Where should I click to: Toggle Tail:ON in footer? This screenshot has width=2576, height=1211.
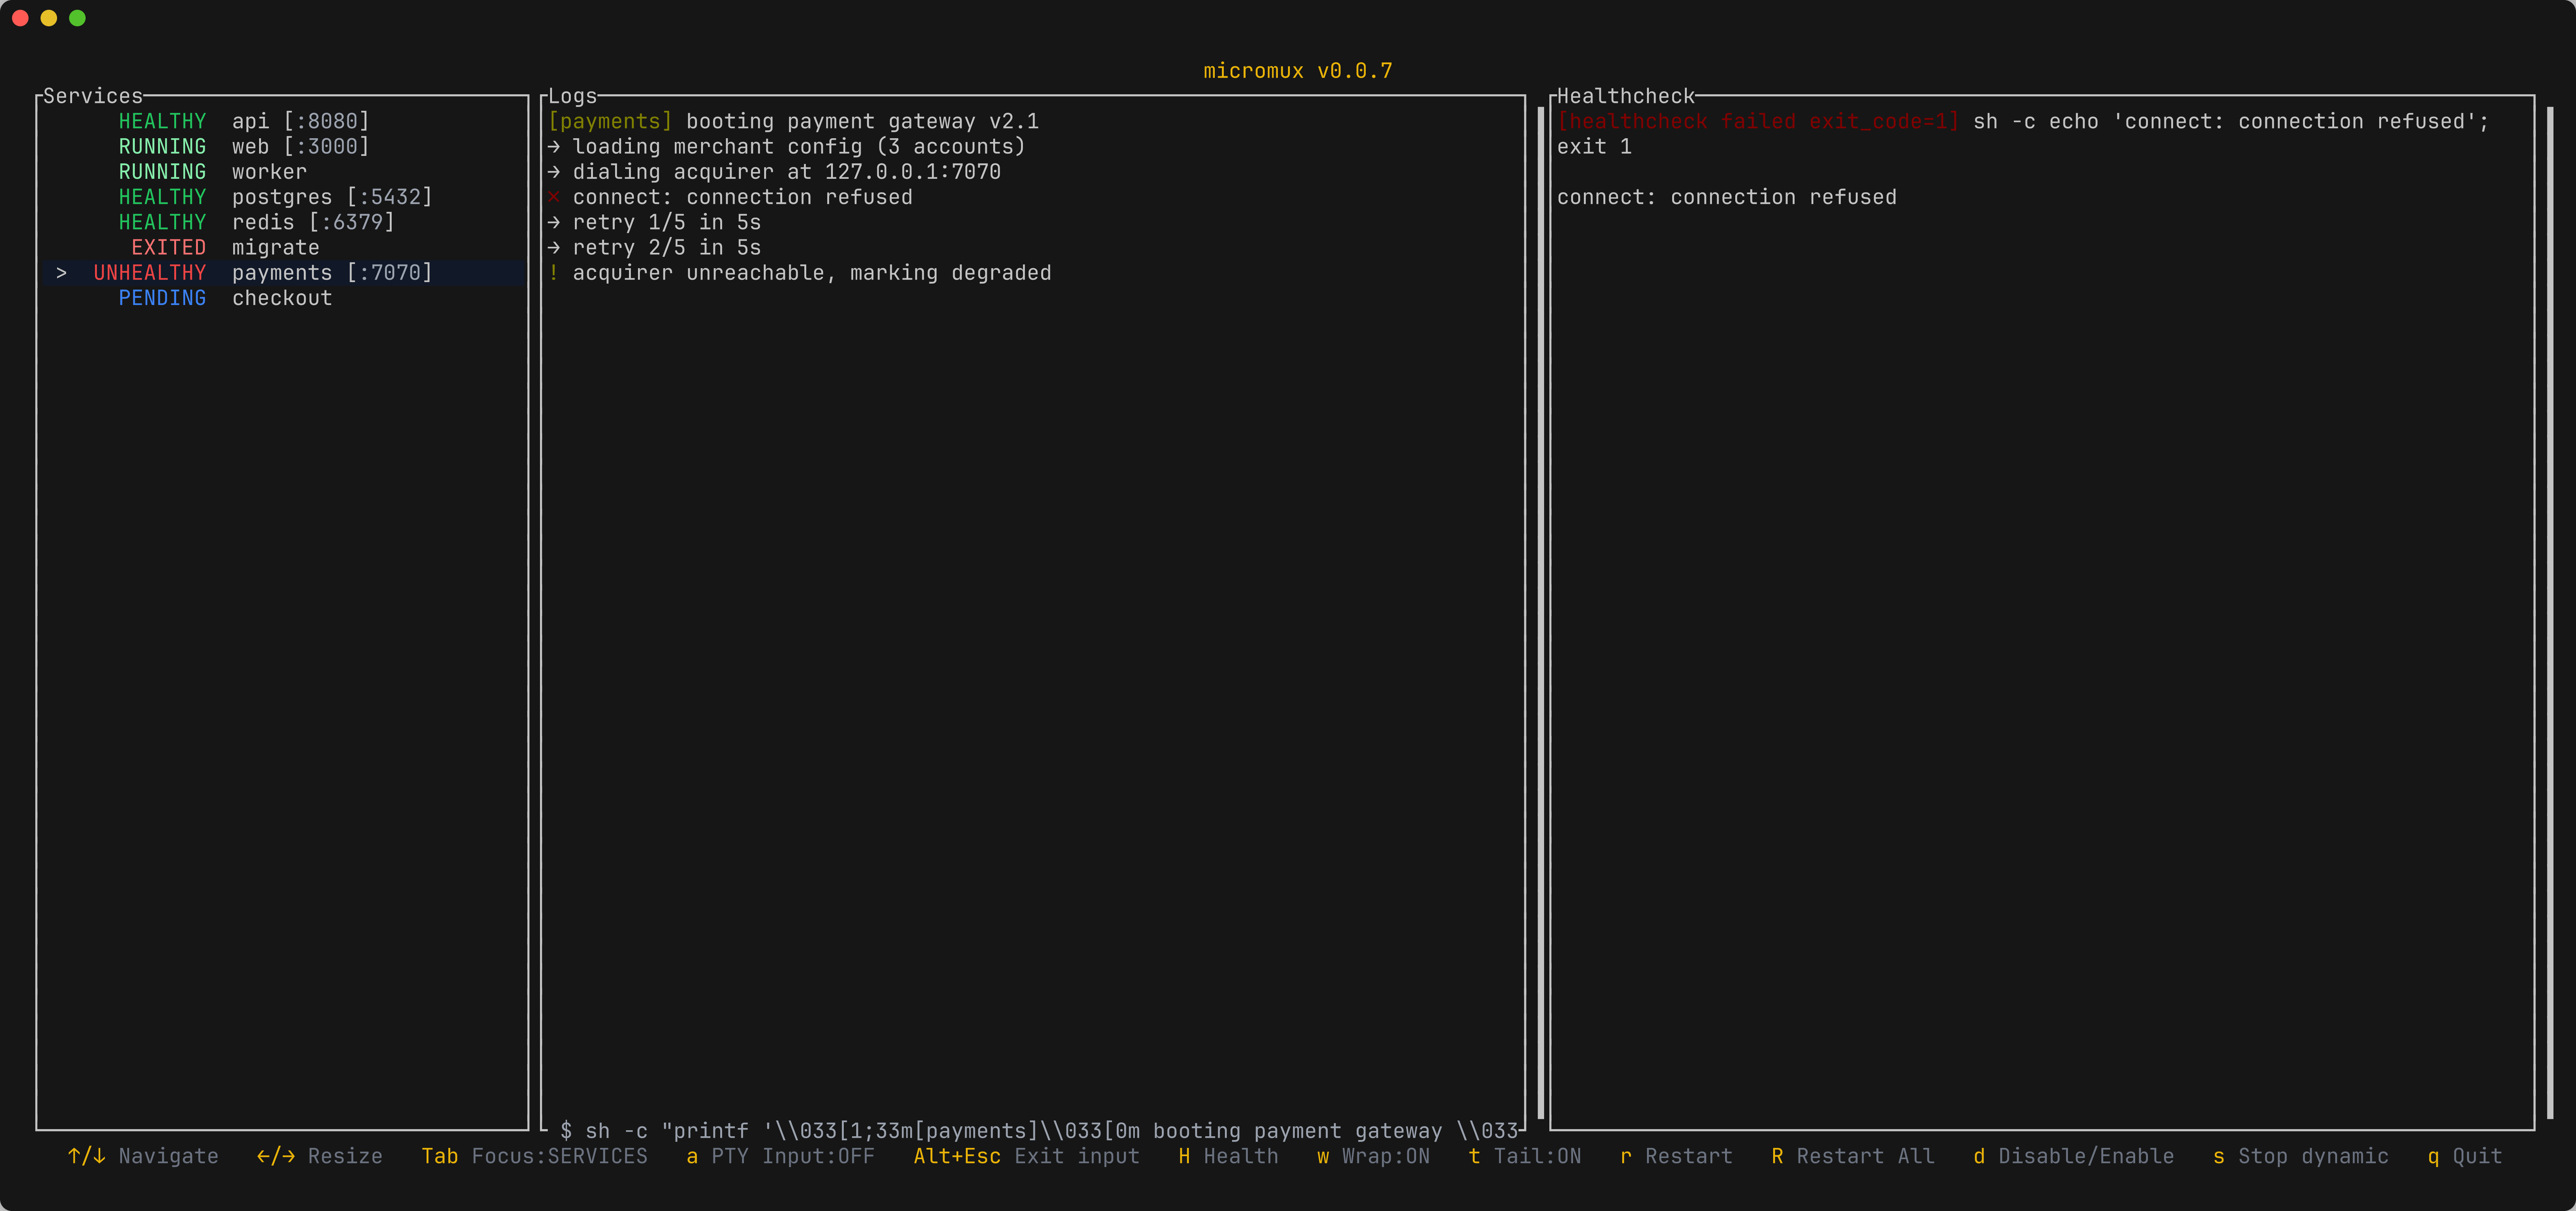coord(1525,1156)
